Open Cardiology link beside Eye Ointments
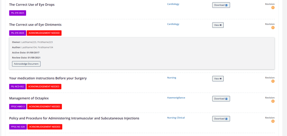 [x=173, y=24]
